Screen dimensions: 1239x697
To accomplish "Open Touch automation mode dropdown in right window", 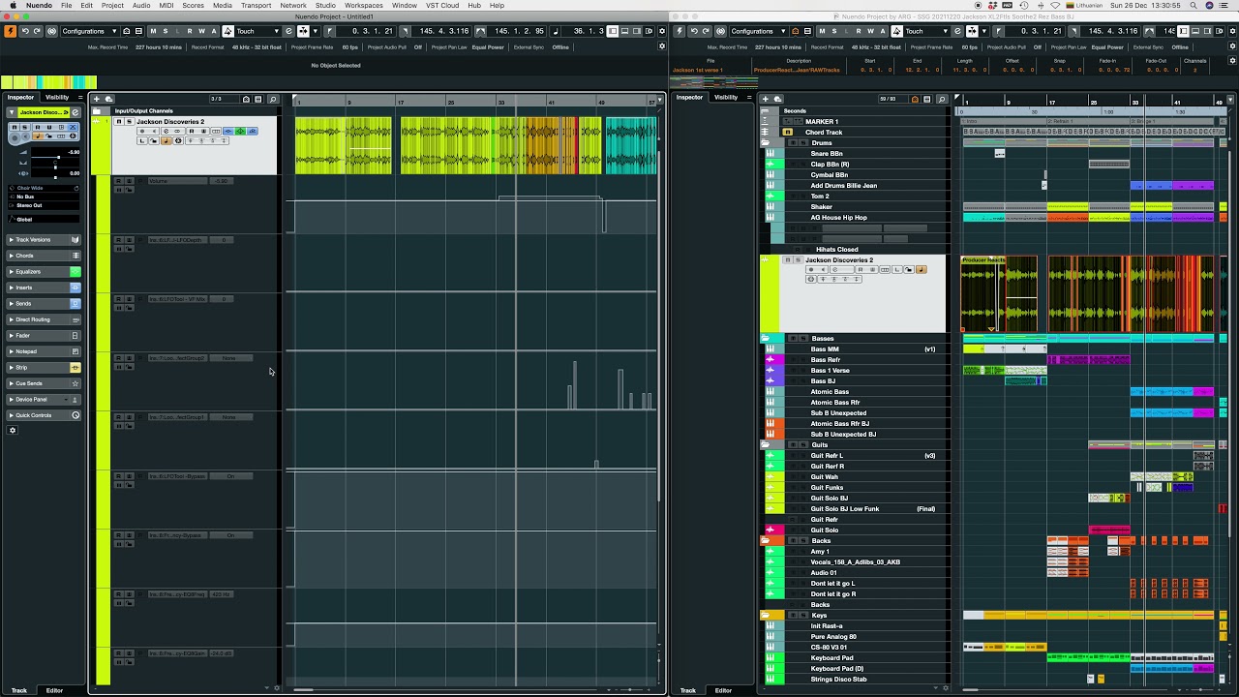I will [x=925, y=31].
